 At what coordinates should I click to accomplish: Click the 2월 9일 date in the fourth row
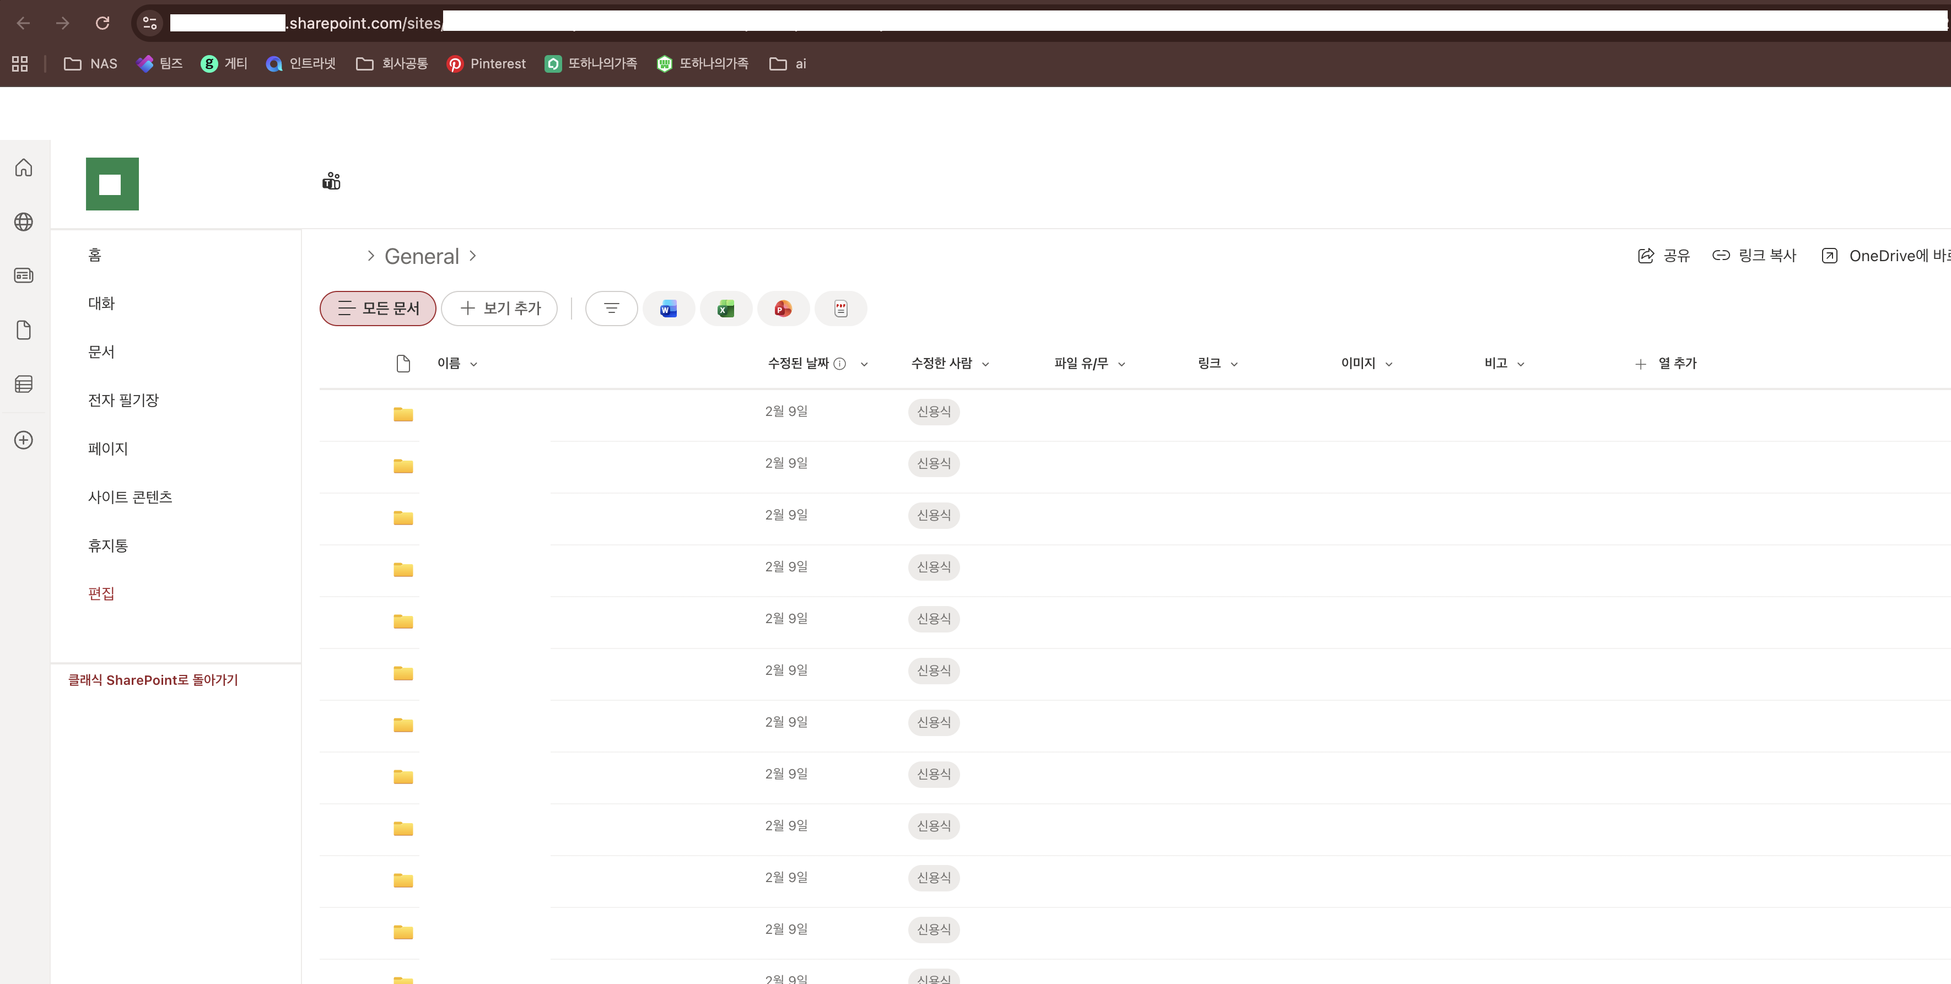(x=786, y=567)
